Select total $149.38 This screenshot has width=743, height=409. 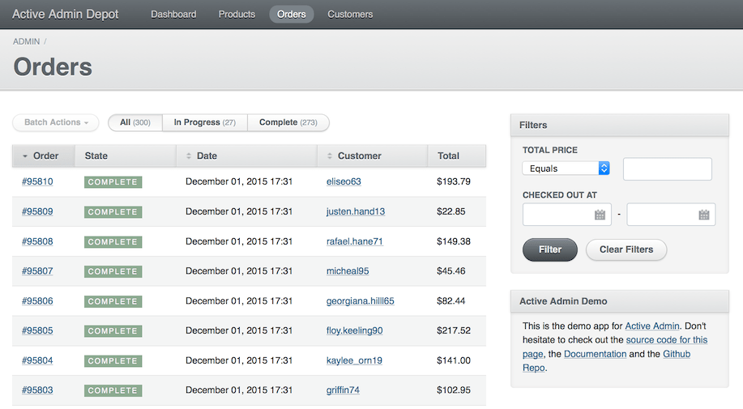[454, 241]
